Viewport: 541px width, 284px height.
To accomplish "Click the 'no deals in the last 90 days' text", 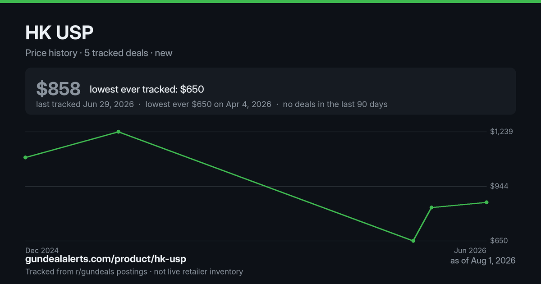I will (x=335, y=104).
